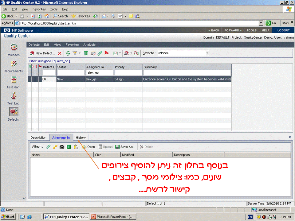Image resolution: width=295 pixels, height=221 pixels.
Task: Open the Quality Center Edit menu
Action: tap(46, 45)
